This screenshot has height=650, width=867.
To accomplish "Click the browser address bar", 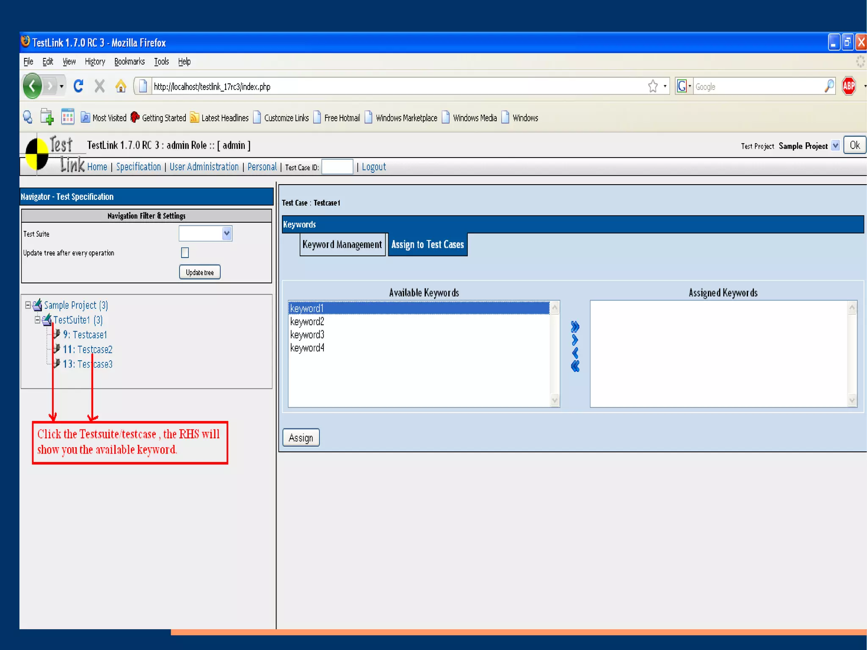I will (x=398, y=86).
